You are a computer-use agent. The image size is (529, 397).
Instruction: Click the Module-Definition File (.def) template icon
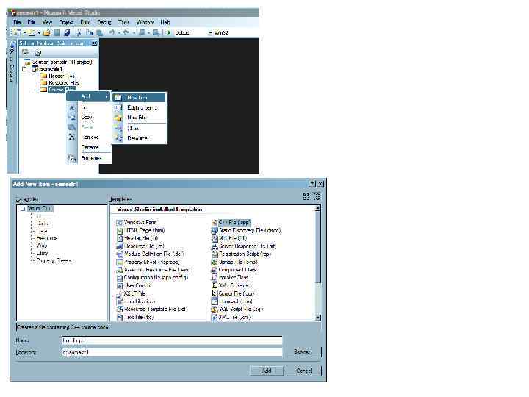(x=120, y=254)
